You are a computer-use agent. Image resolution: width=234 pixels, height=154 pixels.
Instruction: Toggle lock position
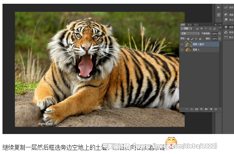click(196, 39)
